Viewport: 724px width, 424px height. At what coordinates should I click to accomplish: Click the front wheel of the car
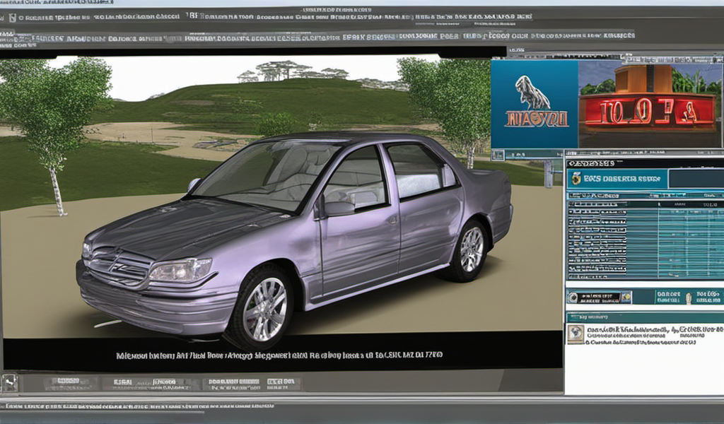(x=264, y=308)
